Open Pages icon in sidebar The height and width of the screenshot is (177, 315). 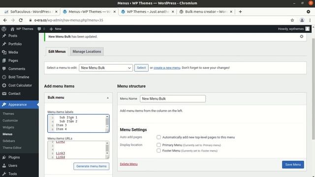4,60
